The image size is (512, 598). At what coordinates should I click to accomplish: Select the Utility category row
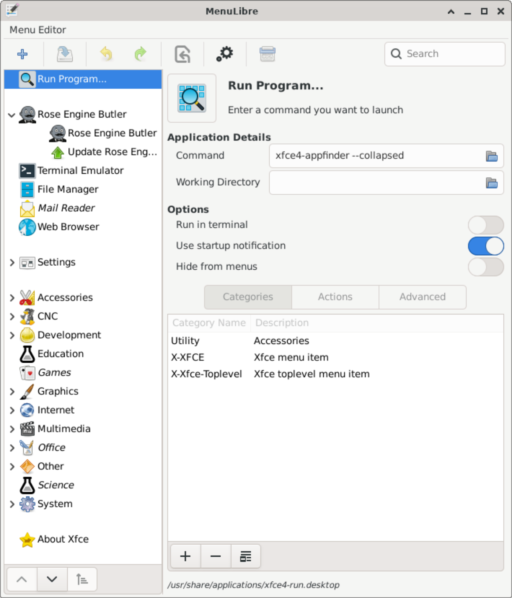click(335, 341)
